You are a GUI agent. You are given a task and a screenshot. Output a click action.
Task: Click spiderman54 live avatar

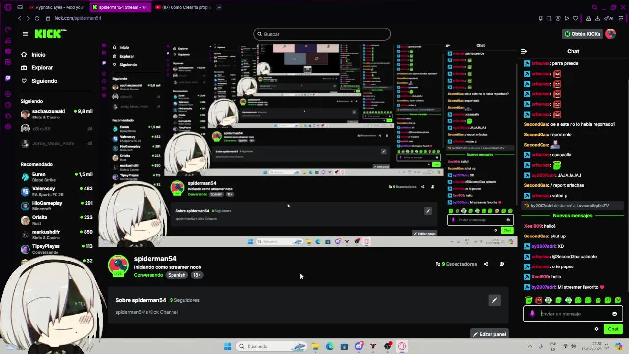118,265
